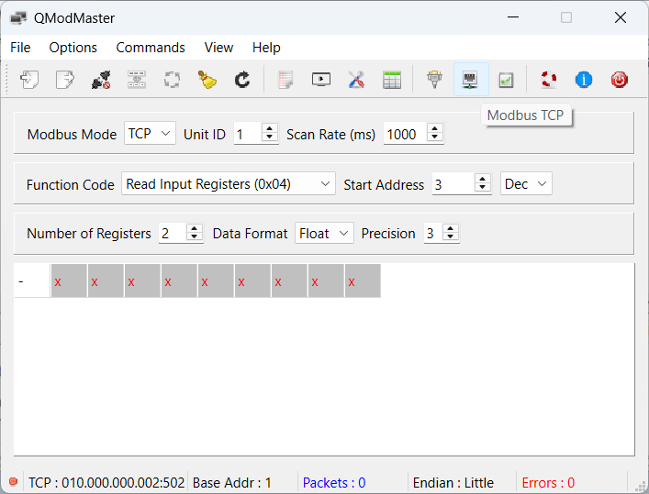Click the Base Addr : 1 status text
The height and width of the screenshot is (494, 649).
[231, 482]
